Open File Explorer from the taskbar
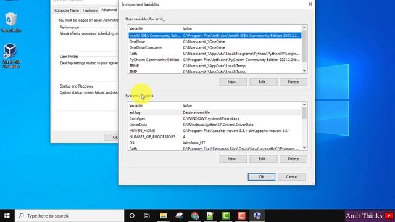 163,216
